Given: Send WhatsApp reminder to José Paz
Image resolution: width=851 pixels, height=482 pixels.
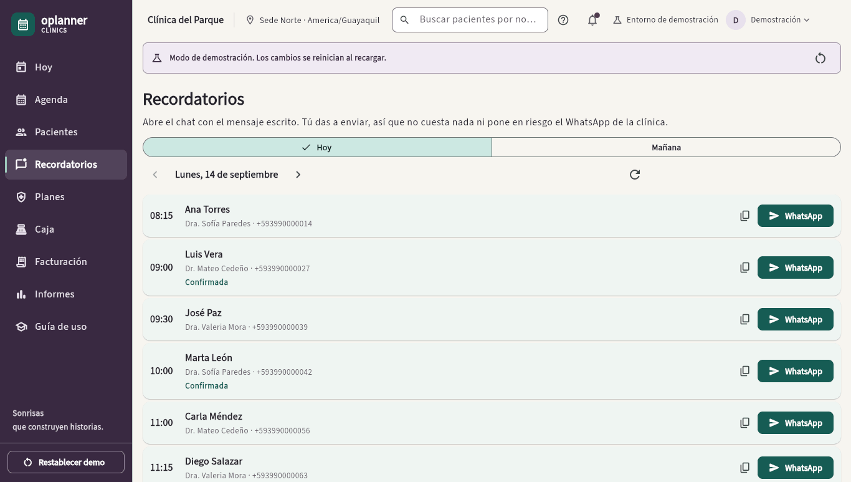Looking at the screenshot, I should (x=796, y=319).
